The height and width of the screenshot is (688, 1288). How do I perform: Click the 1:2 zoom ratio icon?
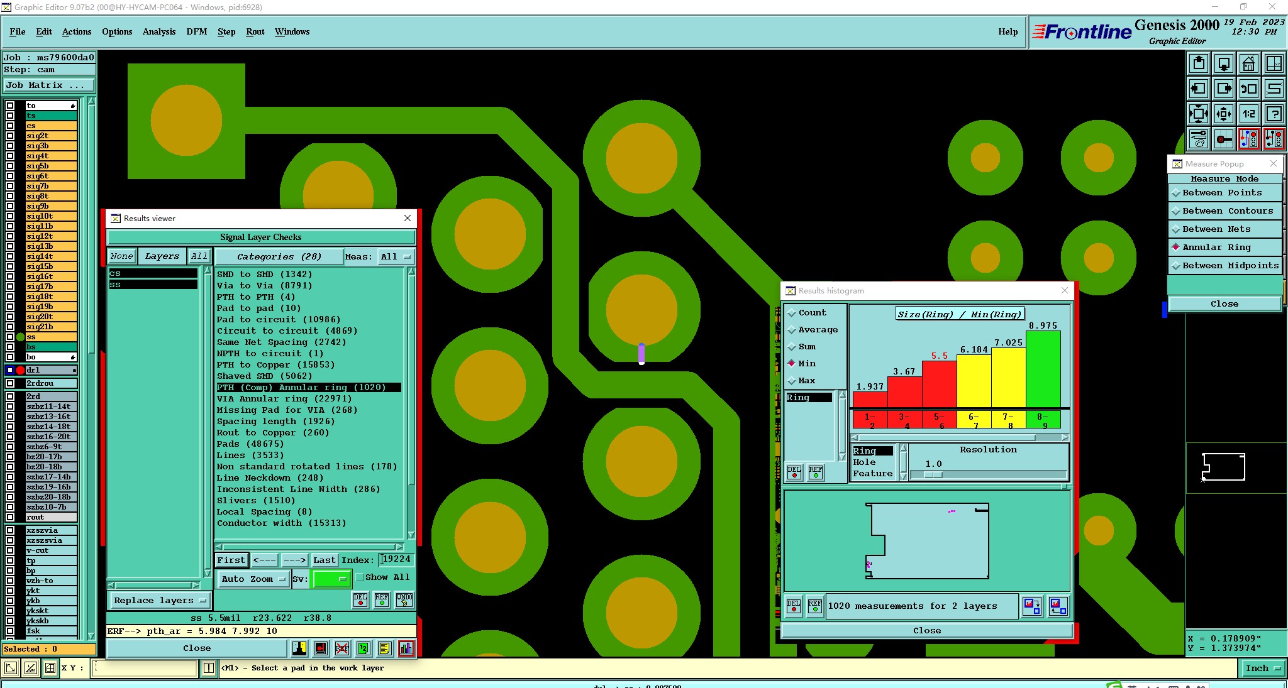click(1248, 114)
